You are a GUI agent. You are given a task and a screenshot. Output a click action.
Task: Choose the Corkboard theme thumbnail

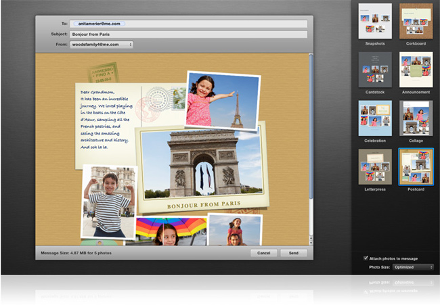416,21
